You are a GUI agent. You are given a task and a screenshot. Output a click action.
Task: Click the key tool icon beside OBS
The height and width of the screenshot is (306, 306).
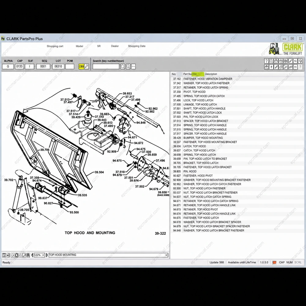pyautogui.click(x=87, y=66)
